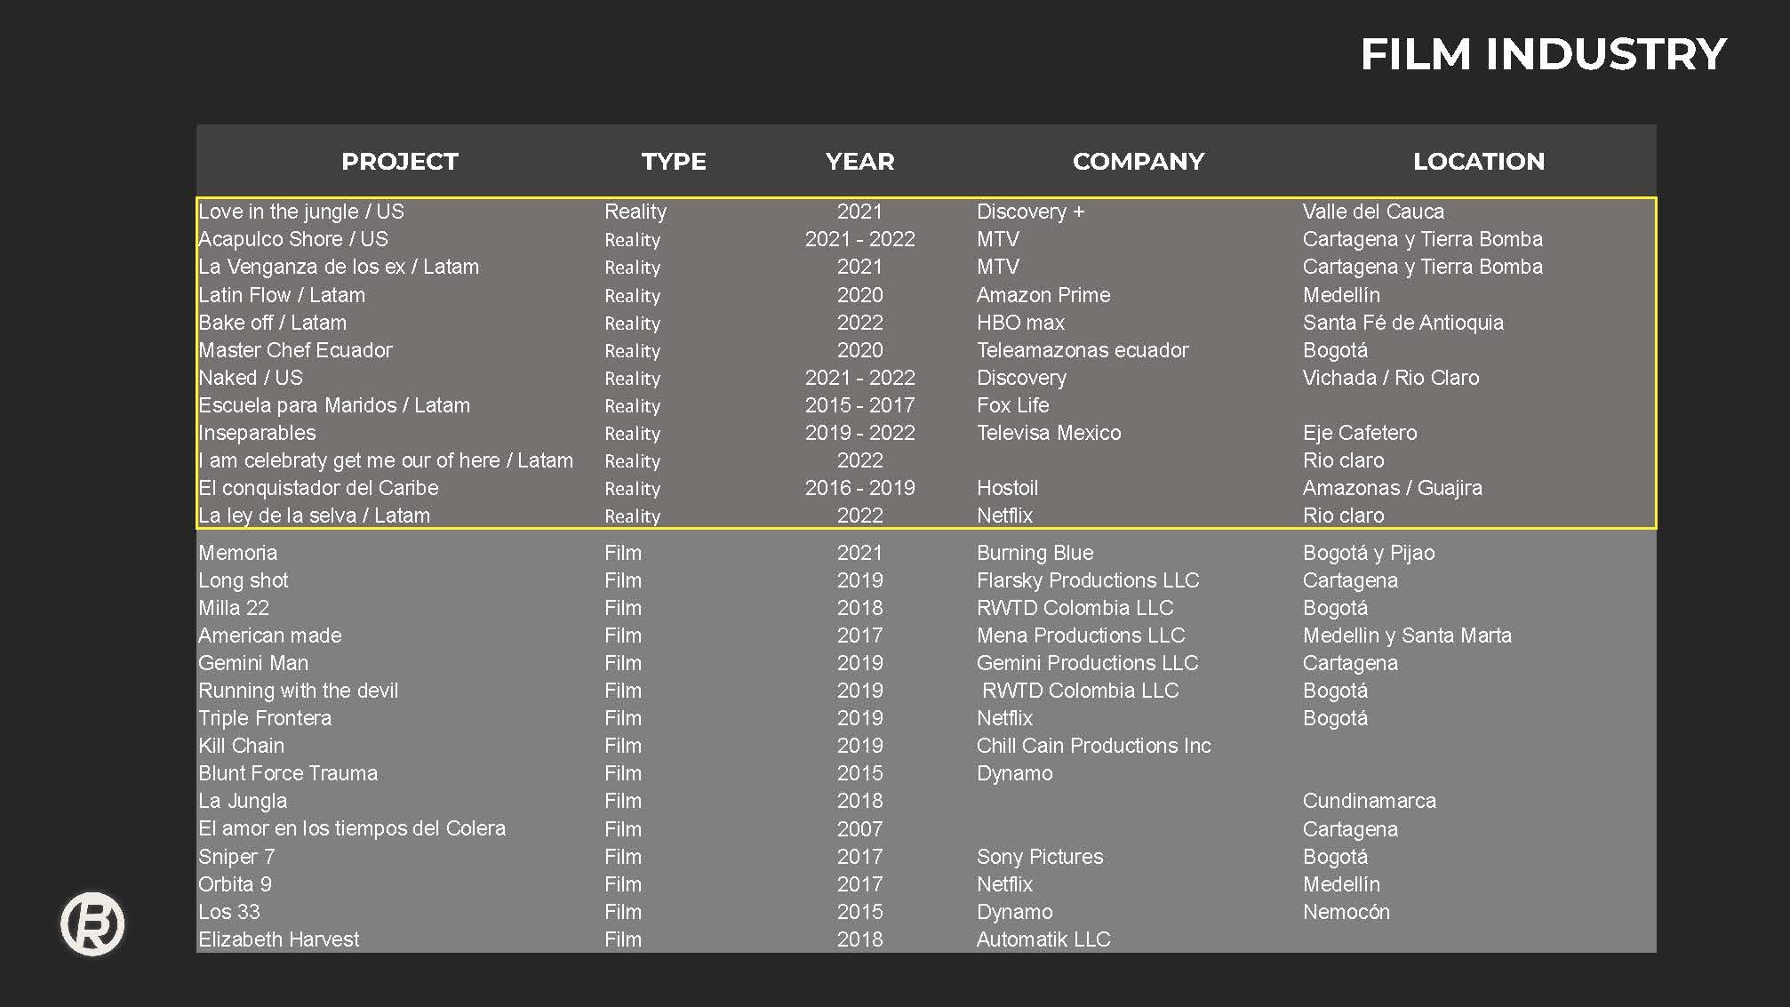Click the LOCATION column header
The image size is (1790, 1007).
tap(1479, 162)
